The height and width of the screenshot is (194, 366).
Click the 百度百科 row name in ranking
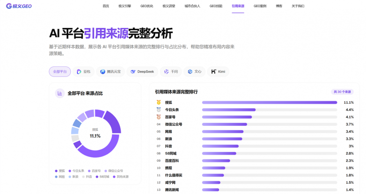point(172,161)
